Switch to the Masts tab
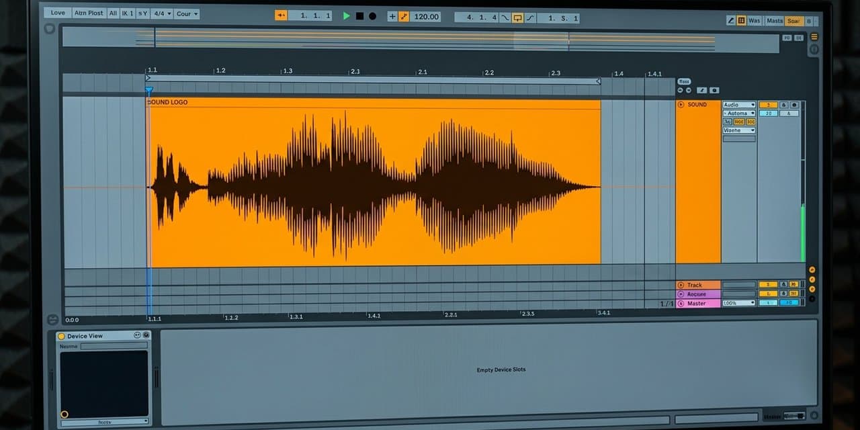 [x=775, y=21]
